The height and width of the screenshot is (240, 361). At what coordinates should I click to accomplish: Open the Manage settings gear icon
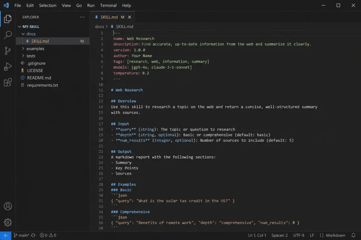point(8,222)
